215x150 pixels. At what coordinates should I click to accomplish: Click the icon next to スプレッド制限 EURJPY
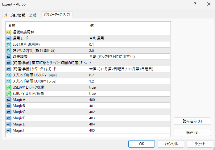9,81
